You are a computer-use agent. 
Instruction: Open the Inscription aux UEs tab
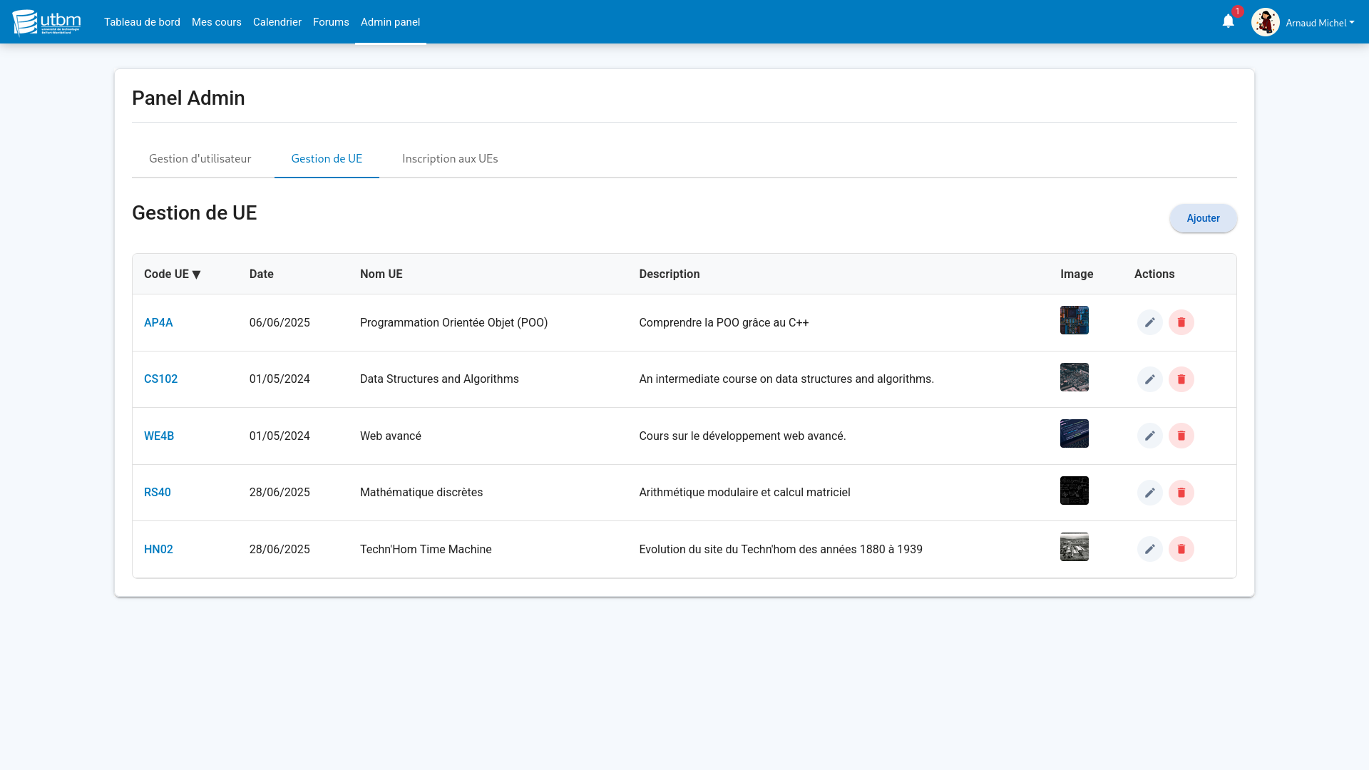pyautogui.click(x=450, y=159)
